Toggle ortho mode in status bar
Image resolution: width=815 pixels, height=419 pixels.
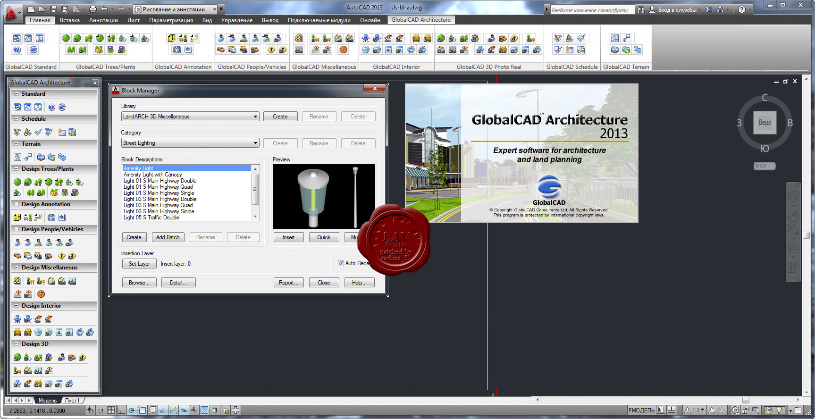point(121,411)
